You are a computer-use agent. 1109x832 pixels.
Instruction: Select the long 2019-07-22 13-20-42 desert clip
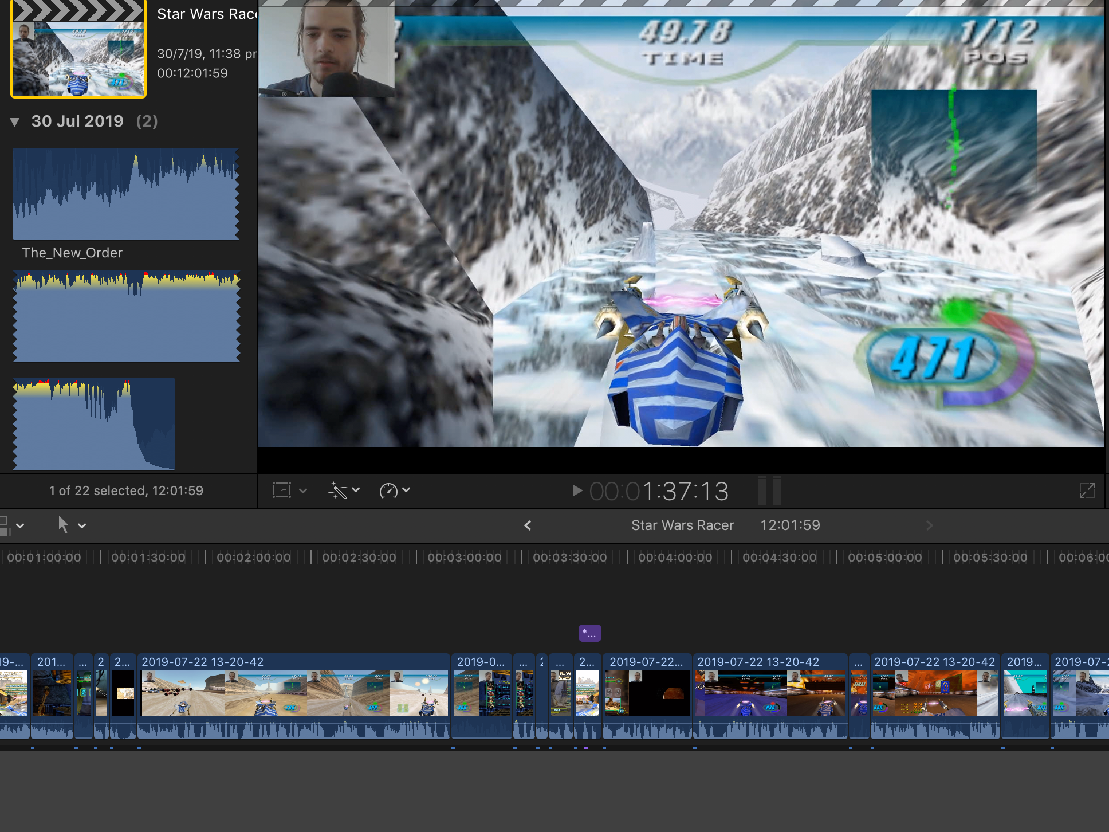point(294,693)
